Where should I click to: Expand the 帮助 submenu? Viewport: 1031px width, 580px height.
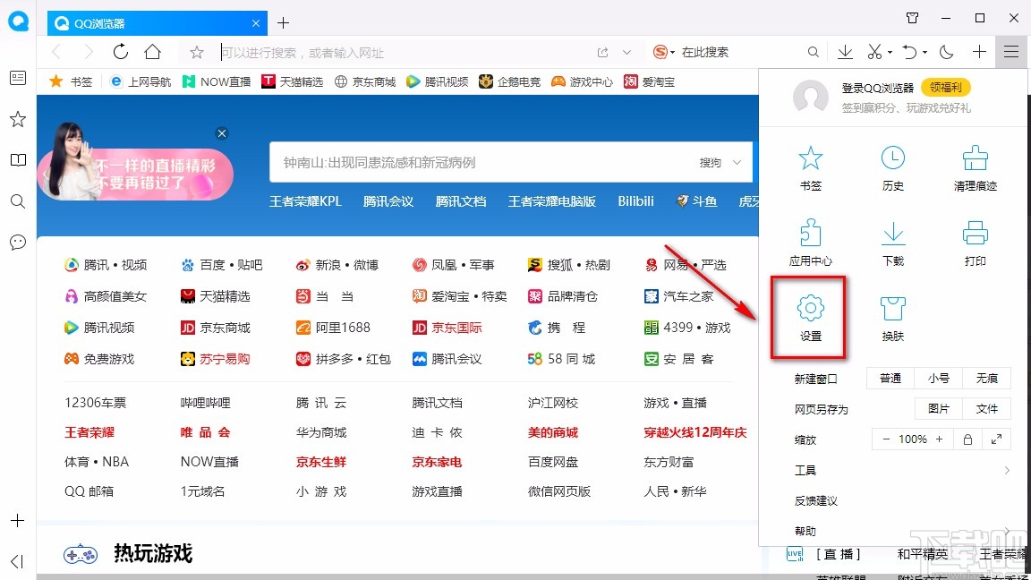coord(1007,531)
